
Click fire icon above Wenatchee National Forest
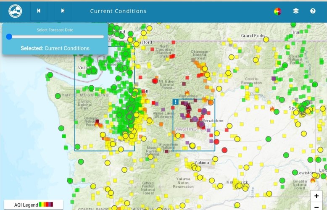point(187,93)
